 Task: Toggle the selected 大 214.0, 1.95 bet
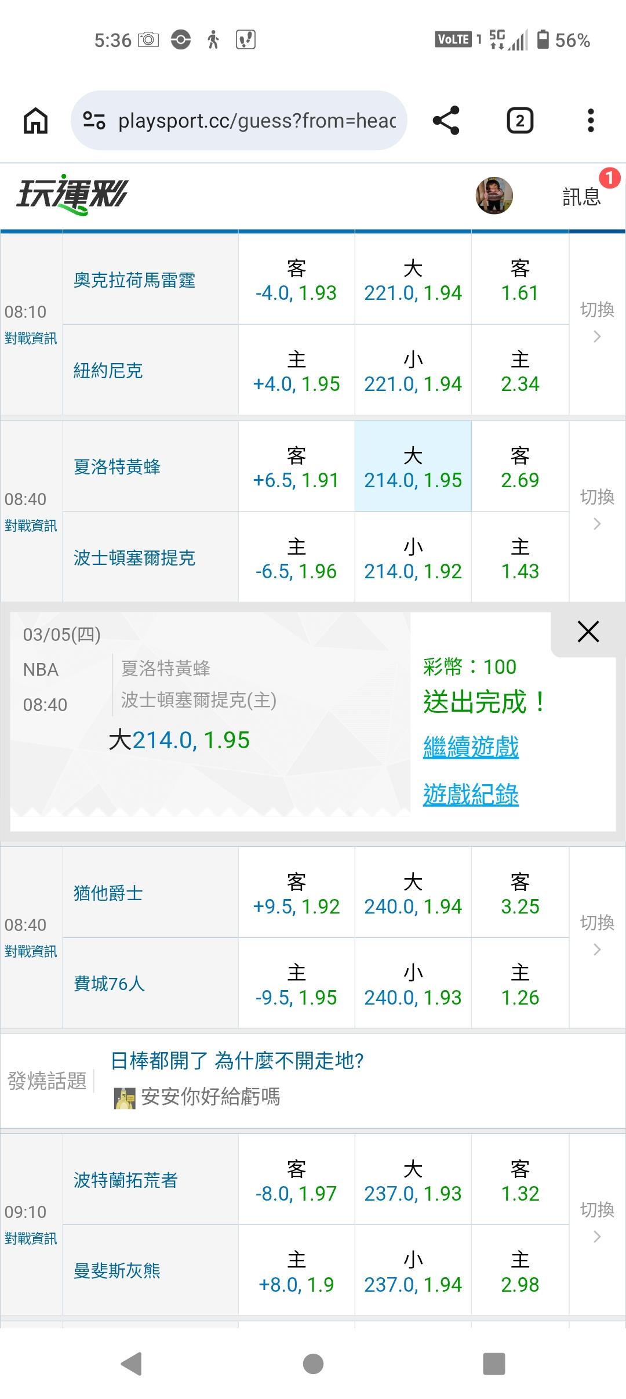tap(413, 467)
